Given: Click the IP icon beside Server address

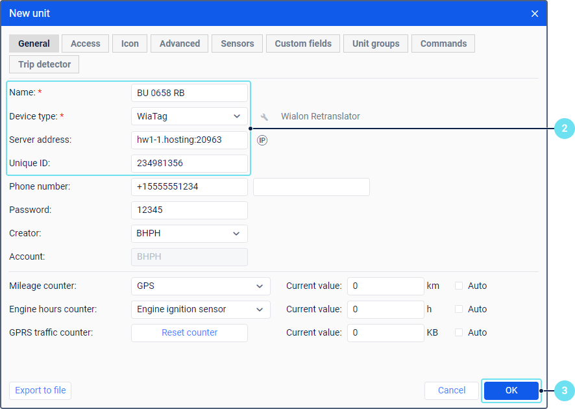Looking at the screenshot, I should pos(262,140).
